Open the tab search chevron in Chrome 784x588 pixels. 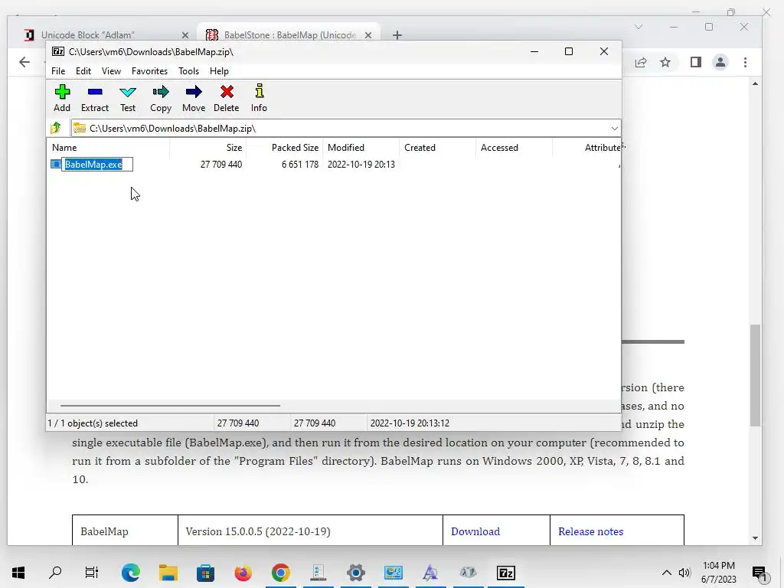(638, 27)
